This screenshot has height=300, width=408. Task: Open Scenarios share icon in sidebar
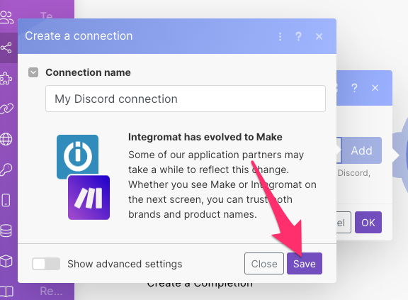(x=6, y=48)
